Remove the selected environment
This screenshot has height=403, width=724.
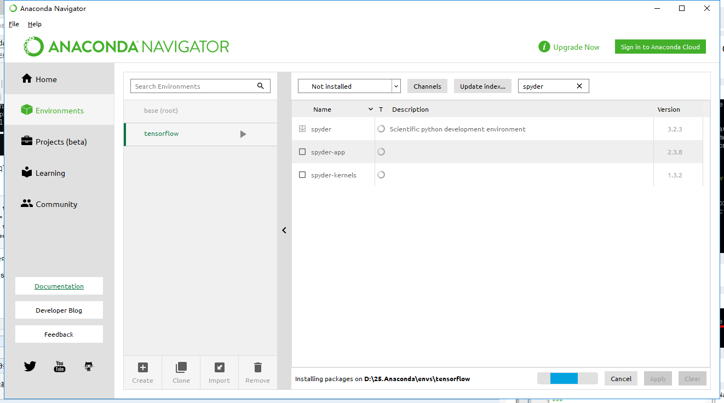258,372
